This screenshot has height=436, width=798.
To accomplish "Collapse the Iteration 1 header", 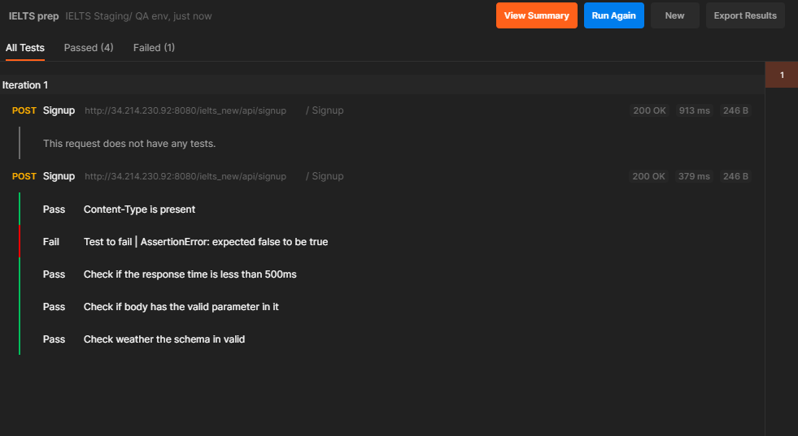I will coord(25,85).
